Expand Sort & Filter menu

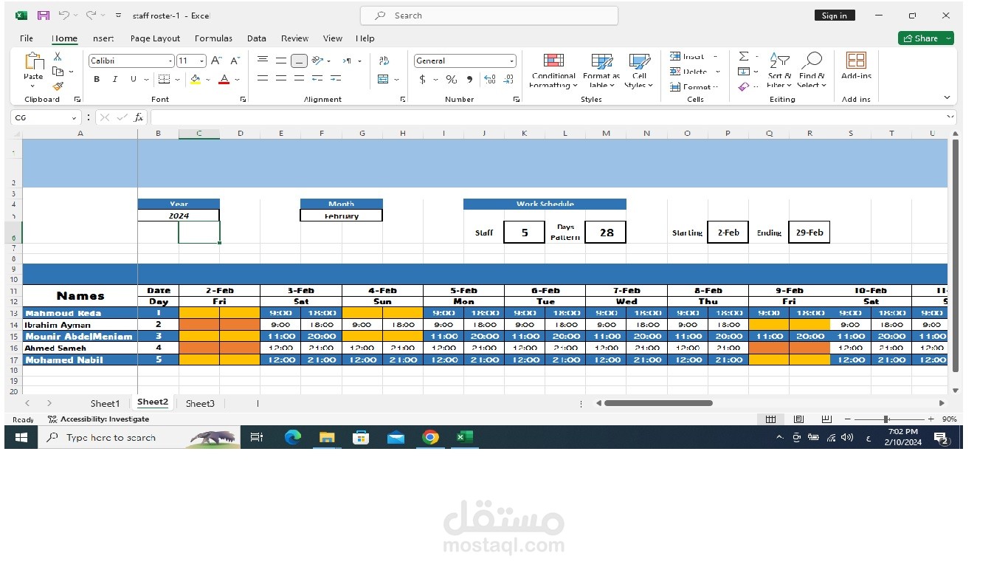[x=779, y=70]
